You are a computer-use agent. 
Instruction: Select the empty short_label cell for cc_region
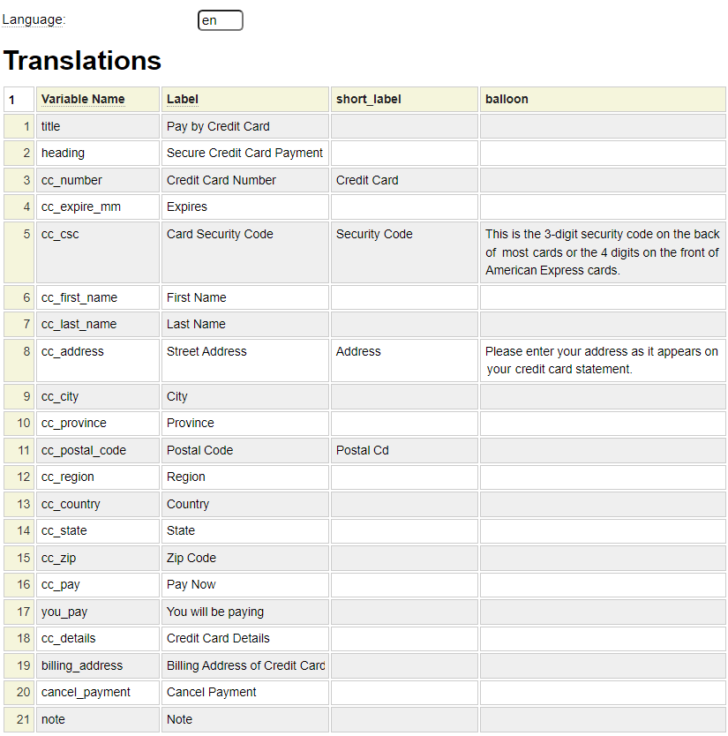tap(404, 477)
